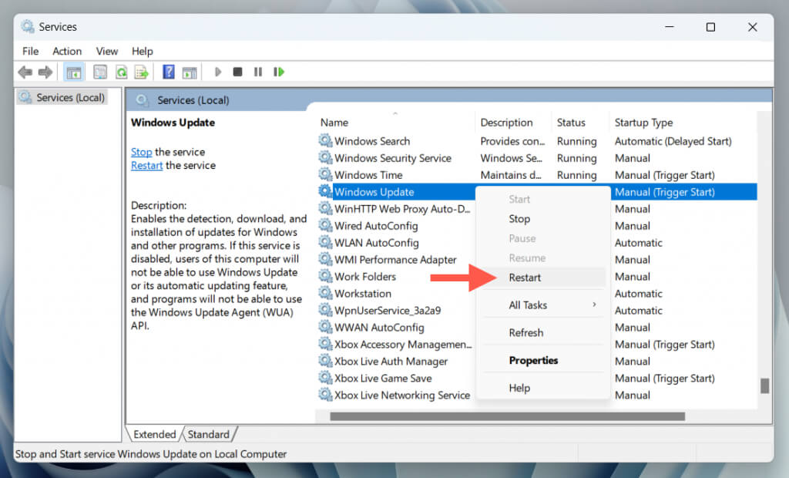Screen dimensions: 789x478
Task: Click the horizontal scrollbar thumb
Action: tap(507, 416)
